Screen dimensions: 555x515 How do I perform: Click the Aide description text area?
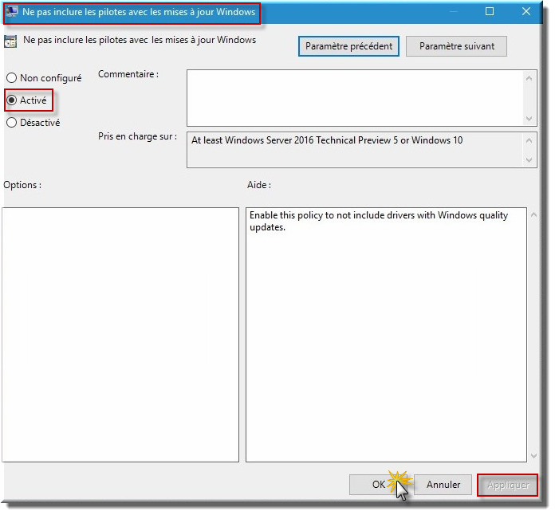pyautogui.click(x=388, y=336)
